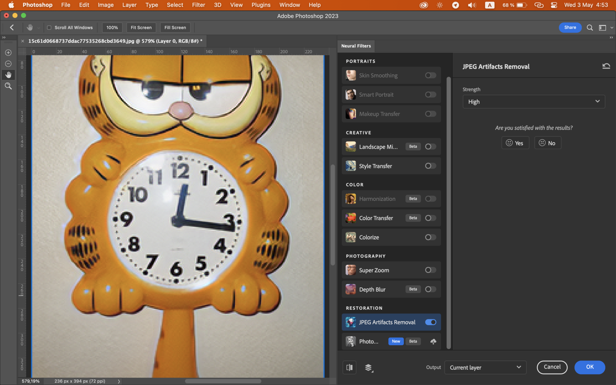Viewport: 616px width, 385px height.
Task: Click the volume icon in menu bar
Action: point(472,5)
